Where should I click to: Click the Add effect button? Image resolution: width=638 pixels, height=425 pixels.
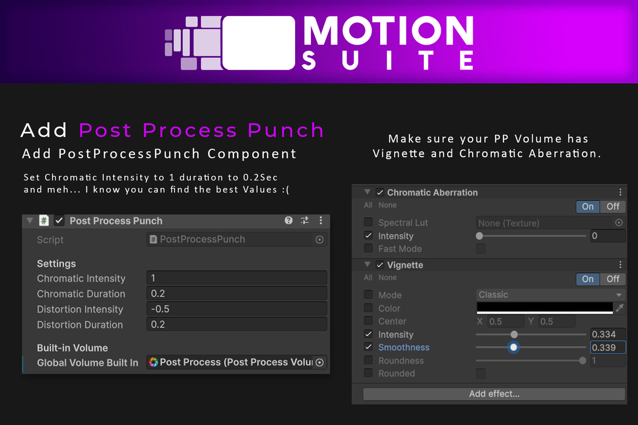click(x=494, y=394)
